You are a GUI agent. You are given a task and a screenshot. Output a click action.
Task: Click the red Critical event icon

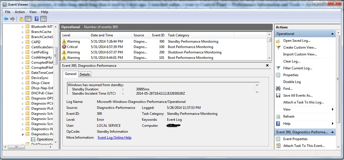pos(64,47)
